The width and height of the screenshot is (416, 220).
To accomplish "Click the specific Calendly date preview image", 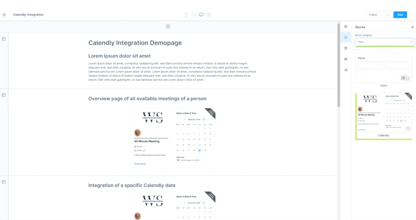I will pyautogui.click(x=173, y=206).
